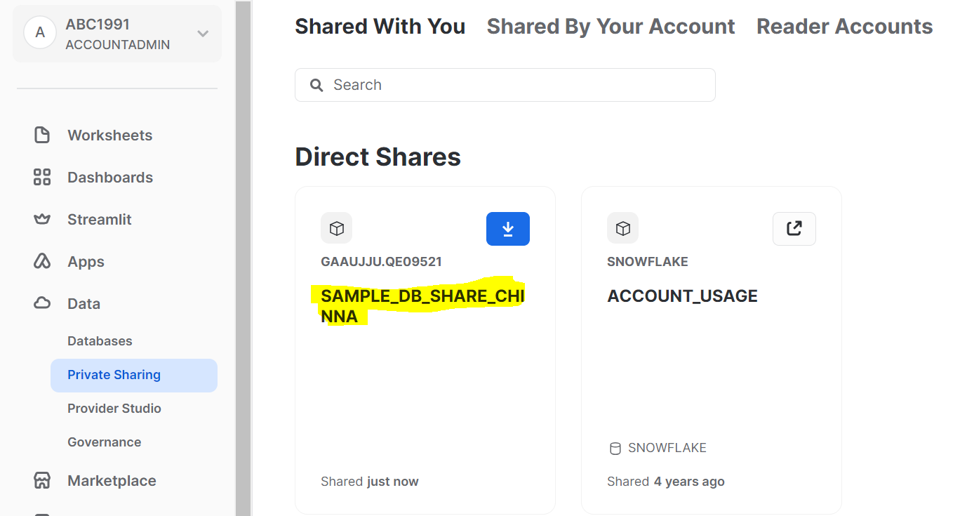Viewport: 967px width, 516px height.
Task: Go to Provider Studio
Action: click(114, 409)
